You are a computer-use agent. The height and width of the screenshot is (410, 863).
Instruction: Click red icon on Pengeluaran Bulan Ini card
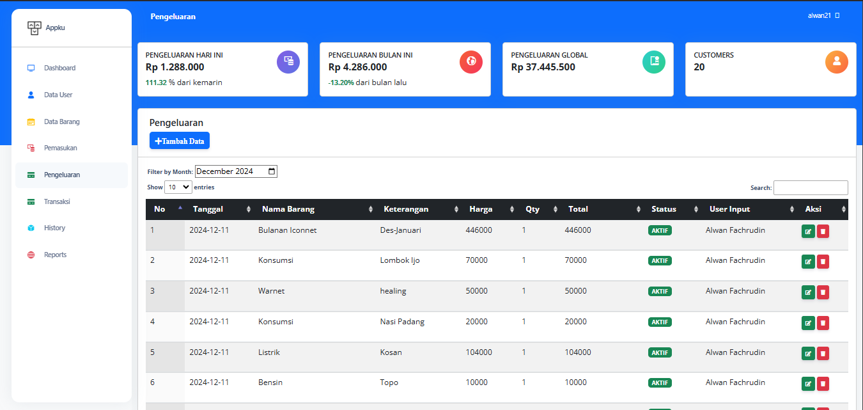(x=471, y=61)
